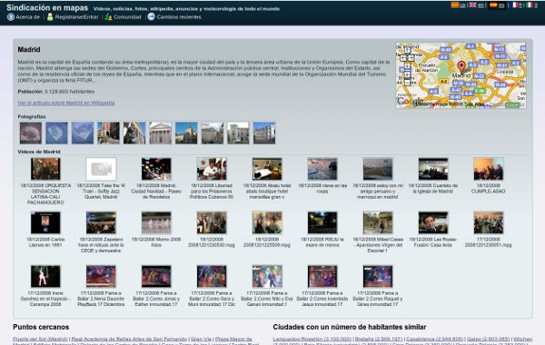Open the fourth photo, red brick building
Screen dimensions: 545x345
(108, 133)
